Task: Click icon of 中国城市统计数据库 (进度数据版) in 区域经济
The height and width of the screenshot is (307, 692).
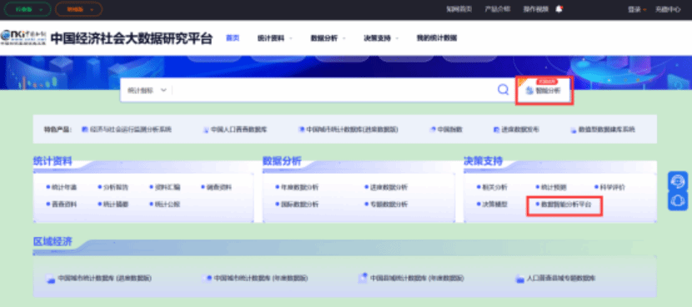Action: (x=51, y=279)
